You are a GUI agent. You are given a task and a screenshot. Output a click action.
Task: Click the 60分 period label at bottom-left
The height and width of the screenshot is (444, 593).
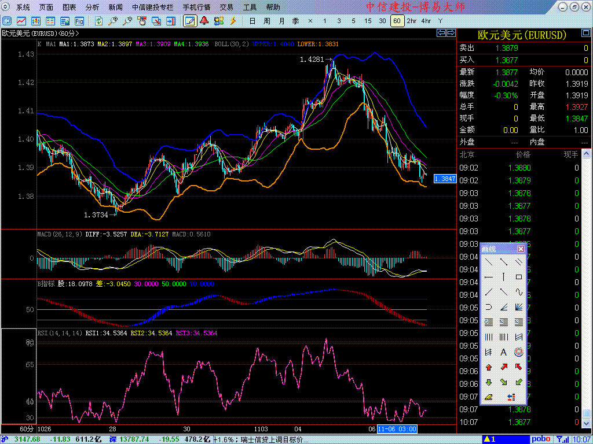[27, 429]
